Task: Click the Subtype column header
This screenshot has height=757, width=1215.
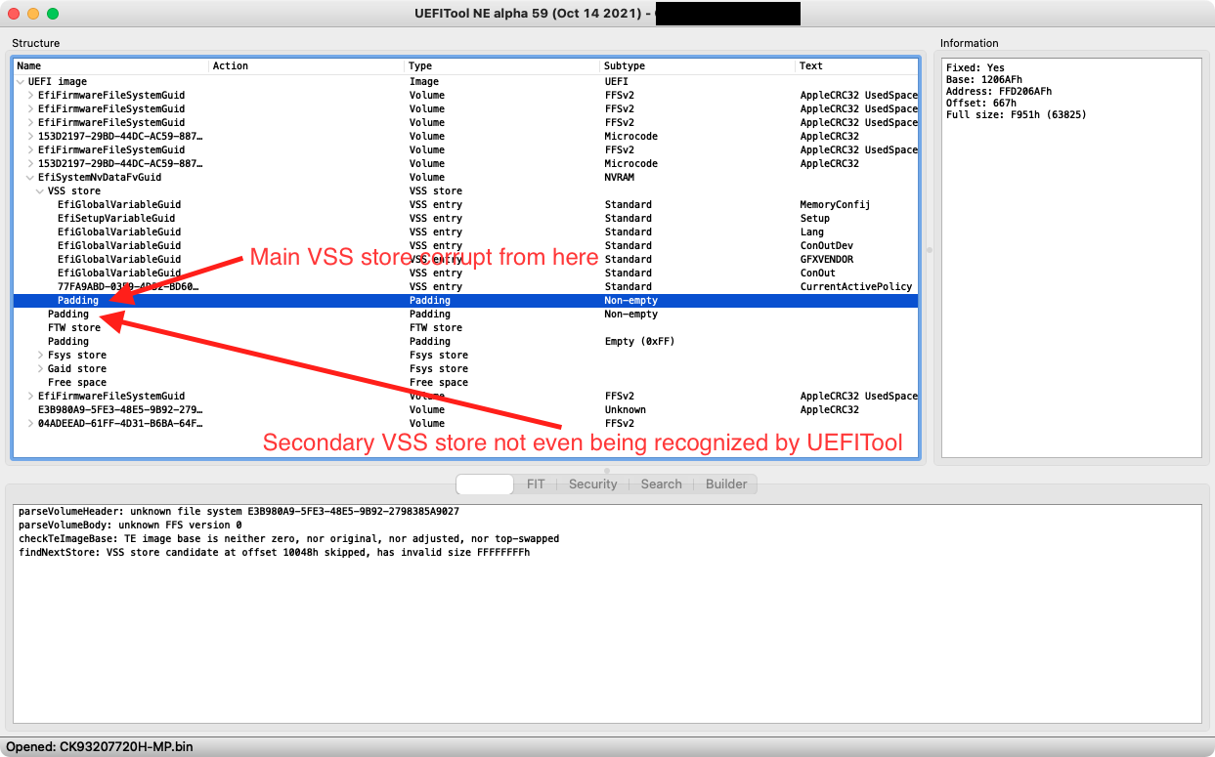Action: pos(698,65)
